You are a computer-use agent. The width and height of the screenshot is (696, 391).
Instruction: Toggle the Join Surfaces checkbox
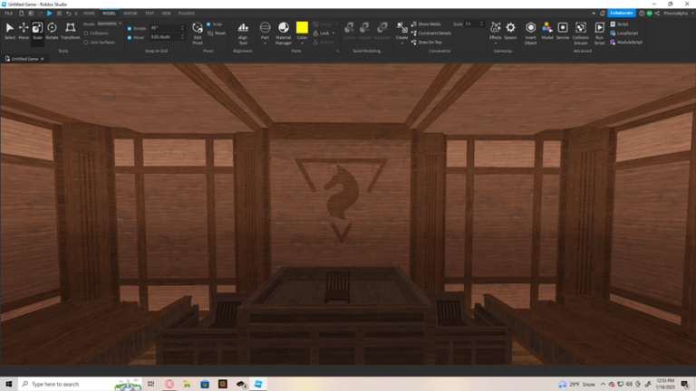coord(85,42)
